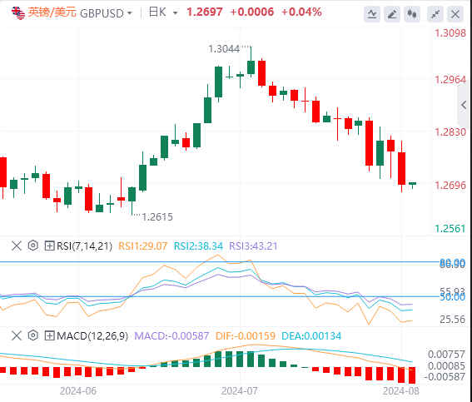Click the GBP/USD flag icon
Viewport: 472px width, 402px height.
(18, 13)
